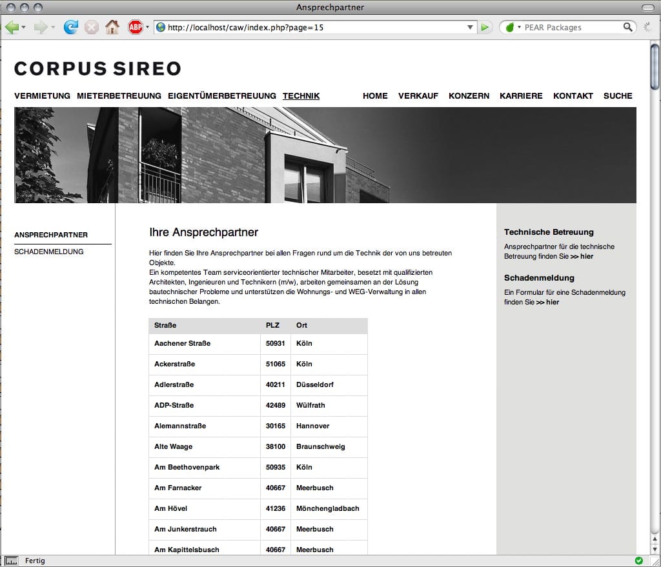This screenshot has height=567, width=661.
Task: Click the Ort column header
Action: click(301, 325)
